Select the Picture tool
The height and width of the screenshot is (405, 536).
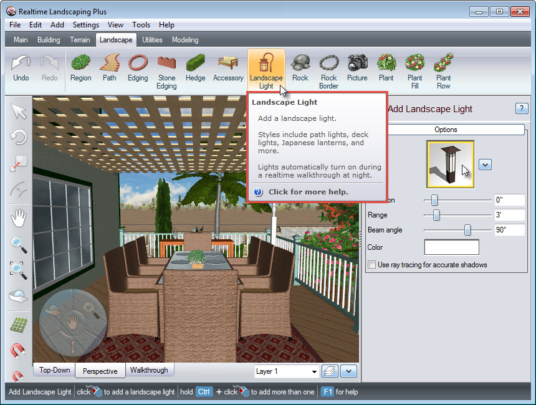point(357,69)
